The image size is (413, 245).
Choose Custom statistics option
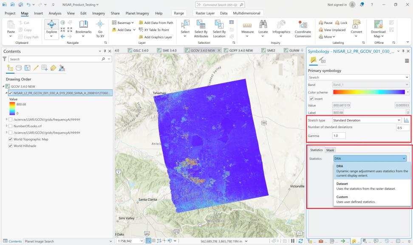click(x=373, y=199)
